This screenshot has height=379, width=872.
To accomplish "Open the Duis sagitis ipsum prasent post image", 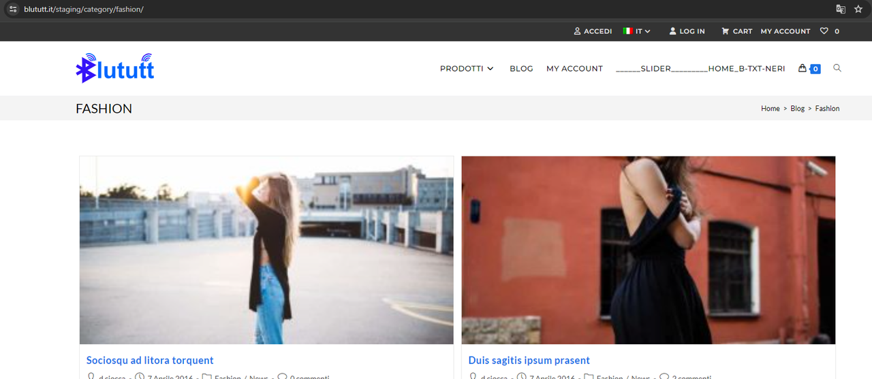I will (x=649, y=250).
